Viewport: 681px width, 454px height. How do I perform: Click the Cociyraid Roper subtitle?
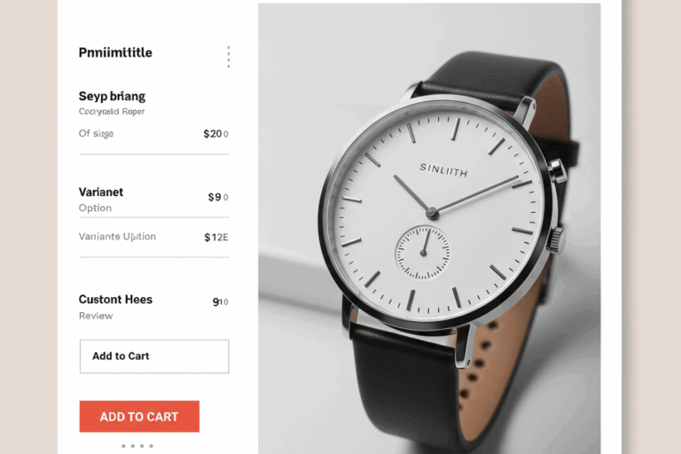[x=112, y=111]
